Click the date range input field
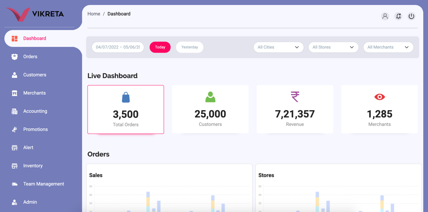This screenshot has height=212, width=428. [118, 47]
